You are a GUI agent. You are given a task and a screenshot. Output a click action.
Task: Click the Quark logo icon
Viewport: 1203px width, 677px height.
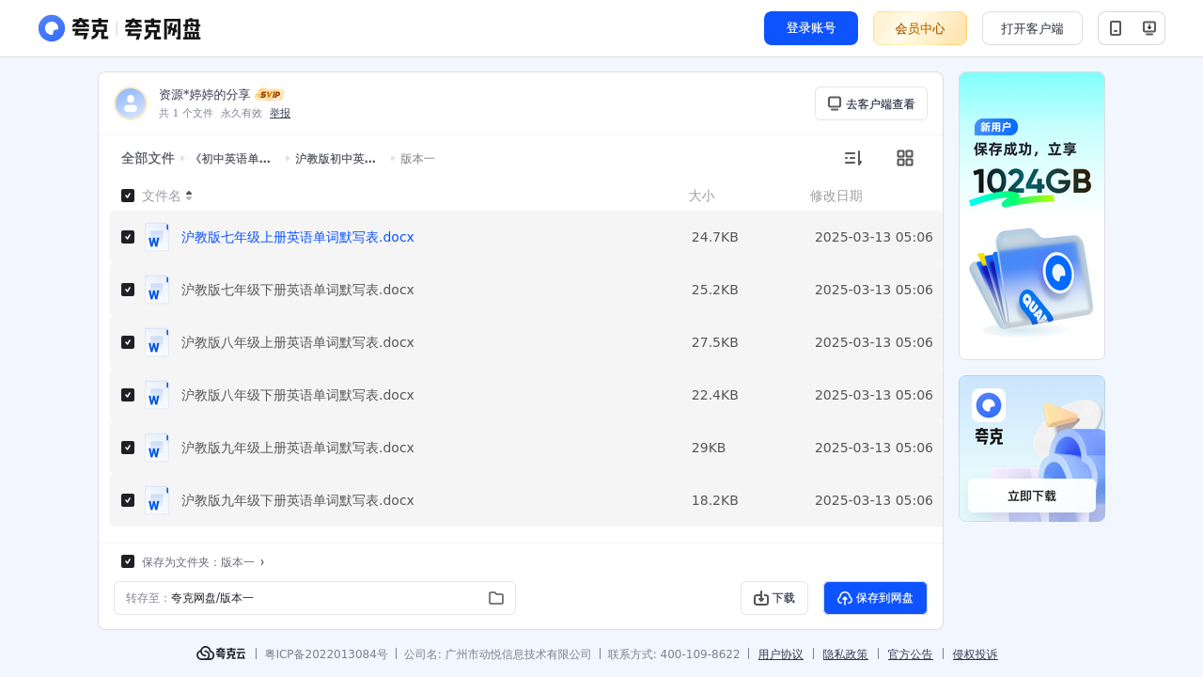tap(52, 28)
